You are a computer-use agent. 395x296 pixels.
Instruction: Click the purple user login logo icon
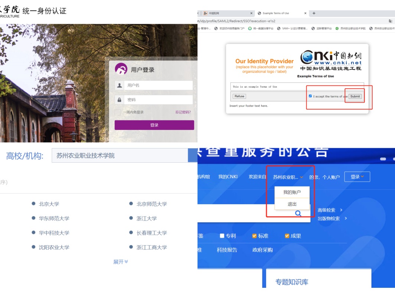121,69
